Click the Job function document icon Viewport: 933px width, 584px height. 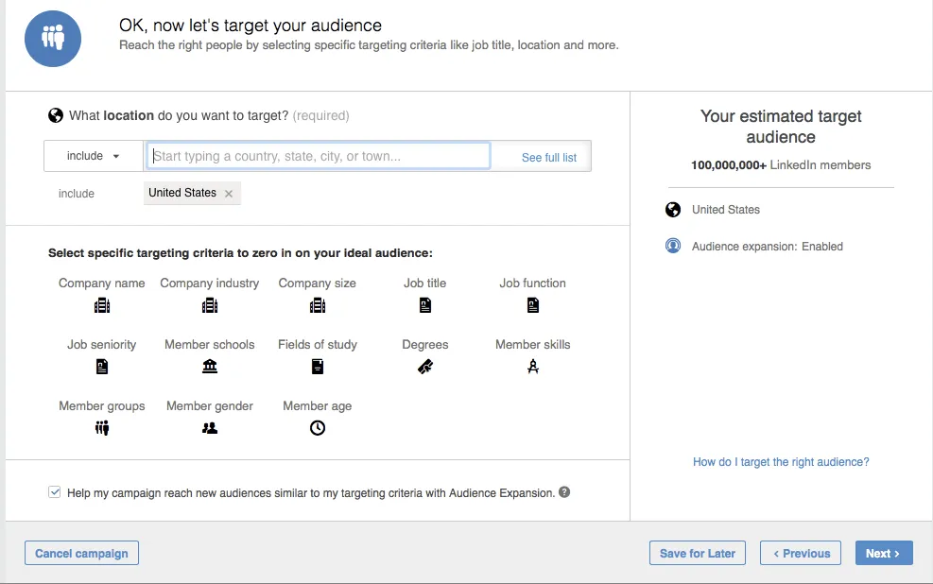tap(532, 305)
